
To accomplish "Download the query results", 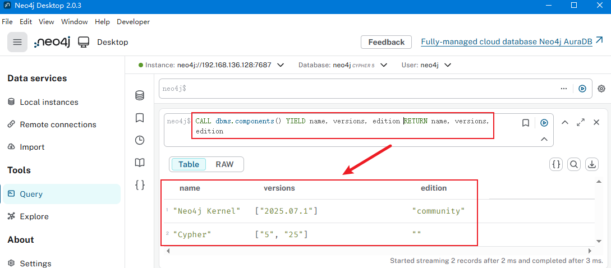I will tap(592, 164).
